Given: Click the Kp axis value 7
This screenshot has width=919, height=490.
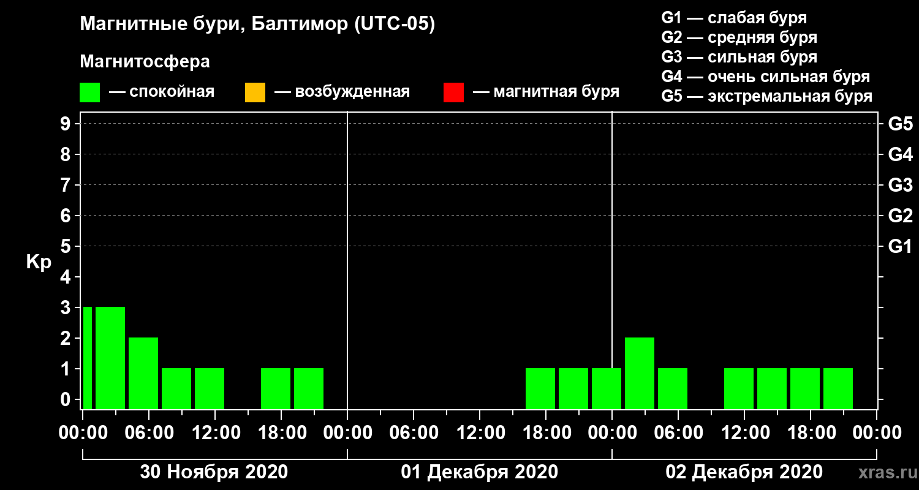Looking at the screenshot, I should [x=67, y=186].
